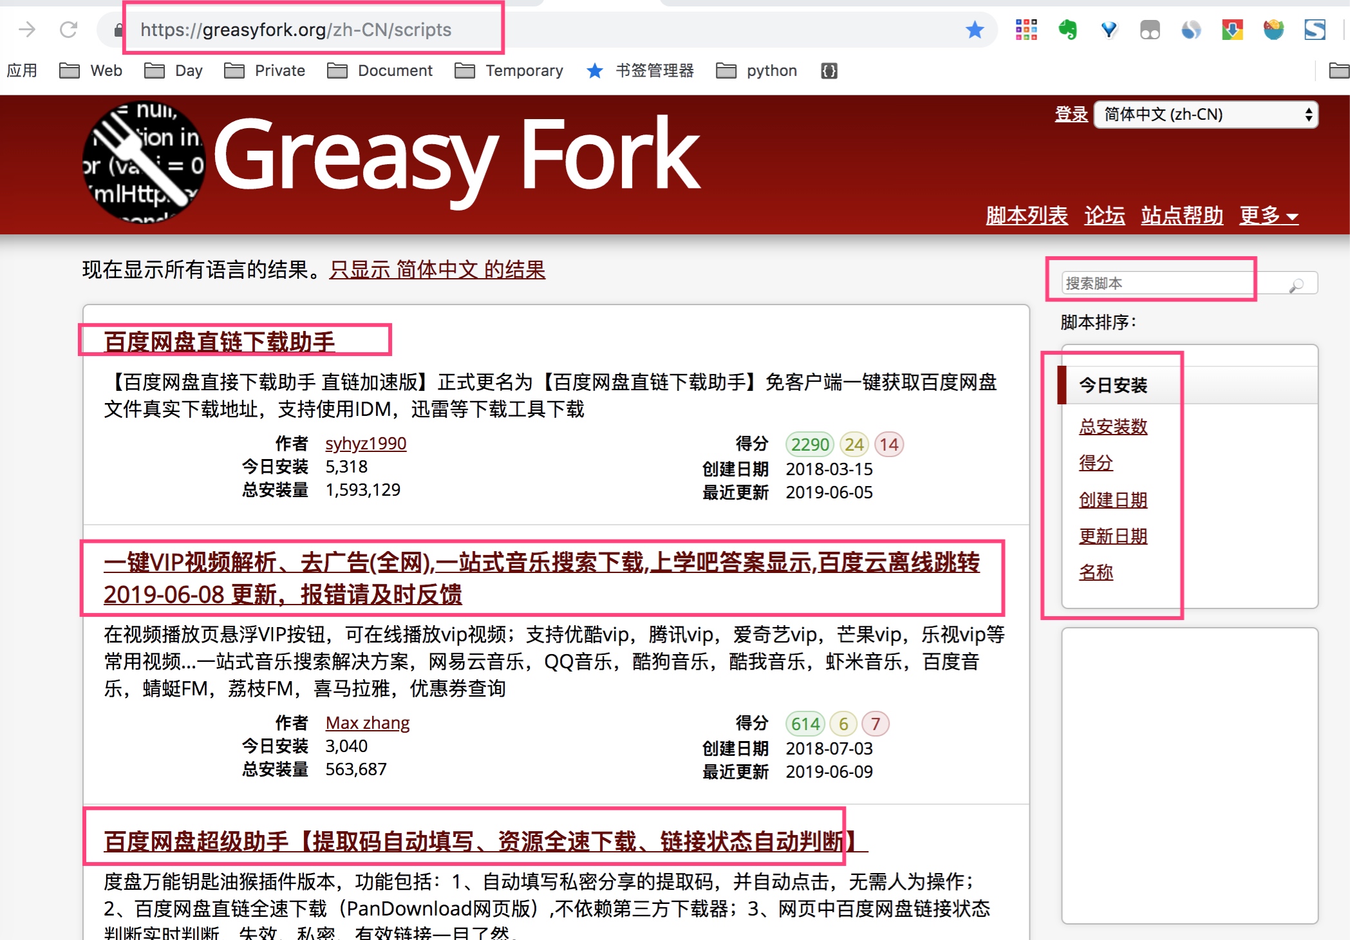Reload the page with the refresh button

point(68,30)
